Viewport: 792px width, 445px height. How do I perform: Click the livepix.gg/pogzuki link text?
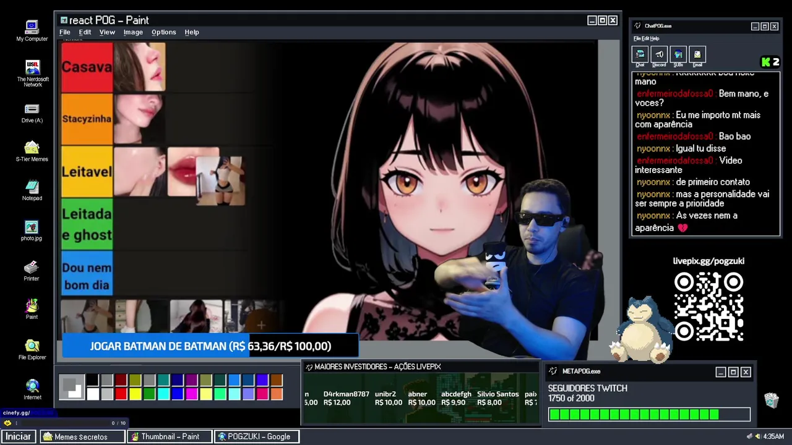(708, 261)
